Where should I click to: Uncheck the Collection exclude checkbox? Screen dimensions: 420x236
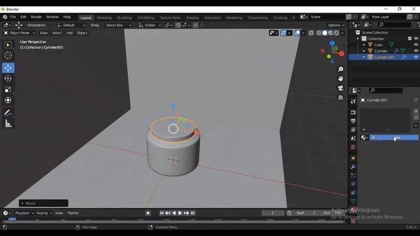point(409,39)
